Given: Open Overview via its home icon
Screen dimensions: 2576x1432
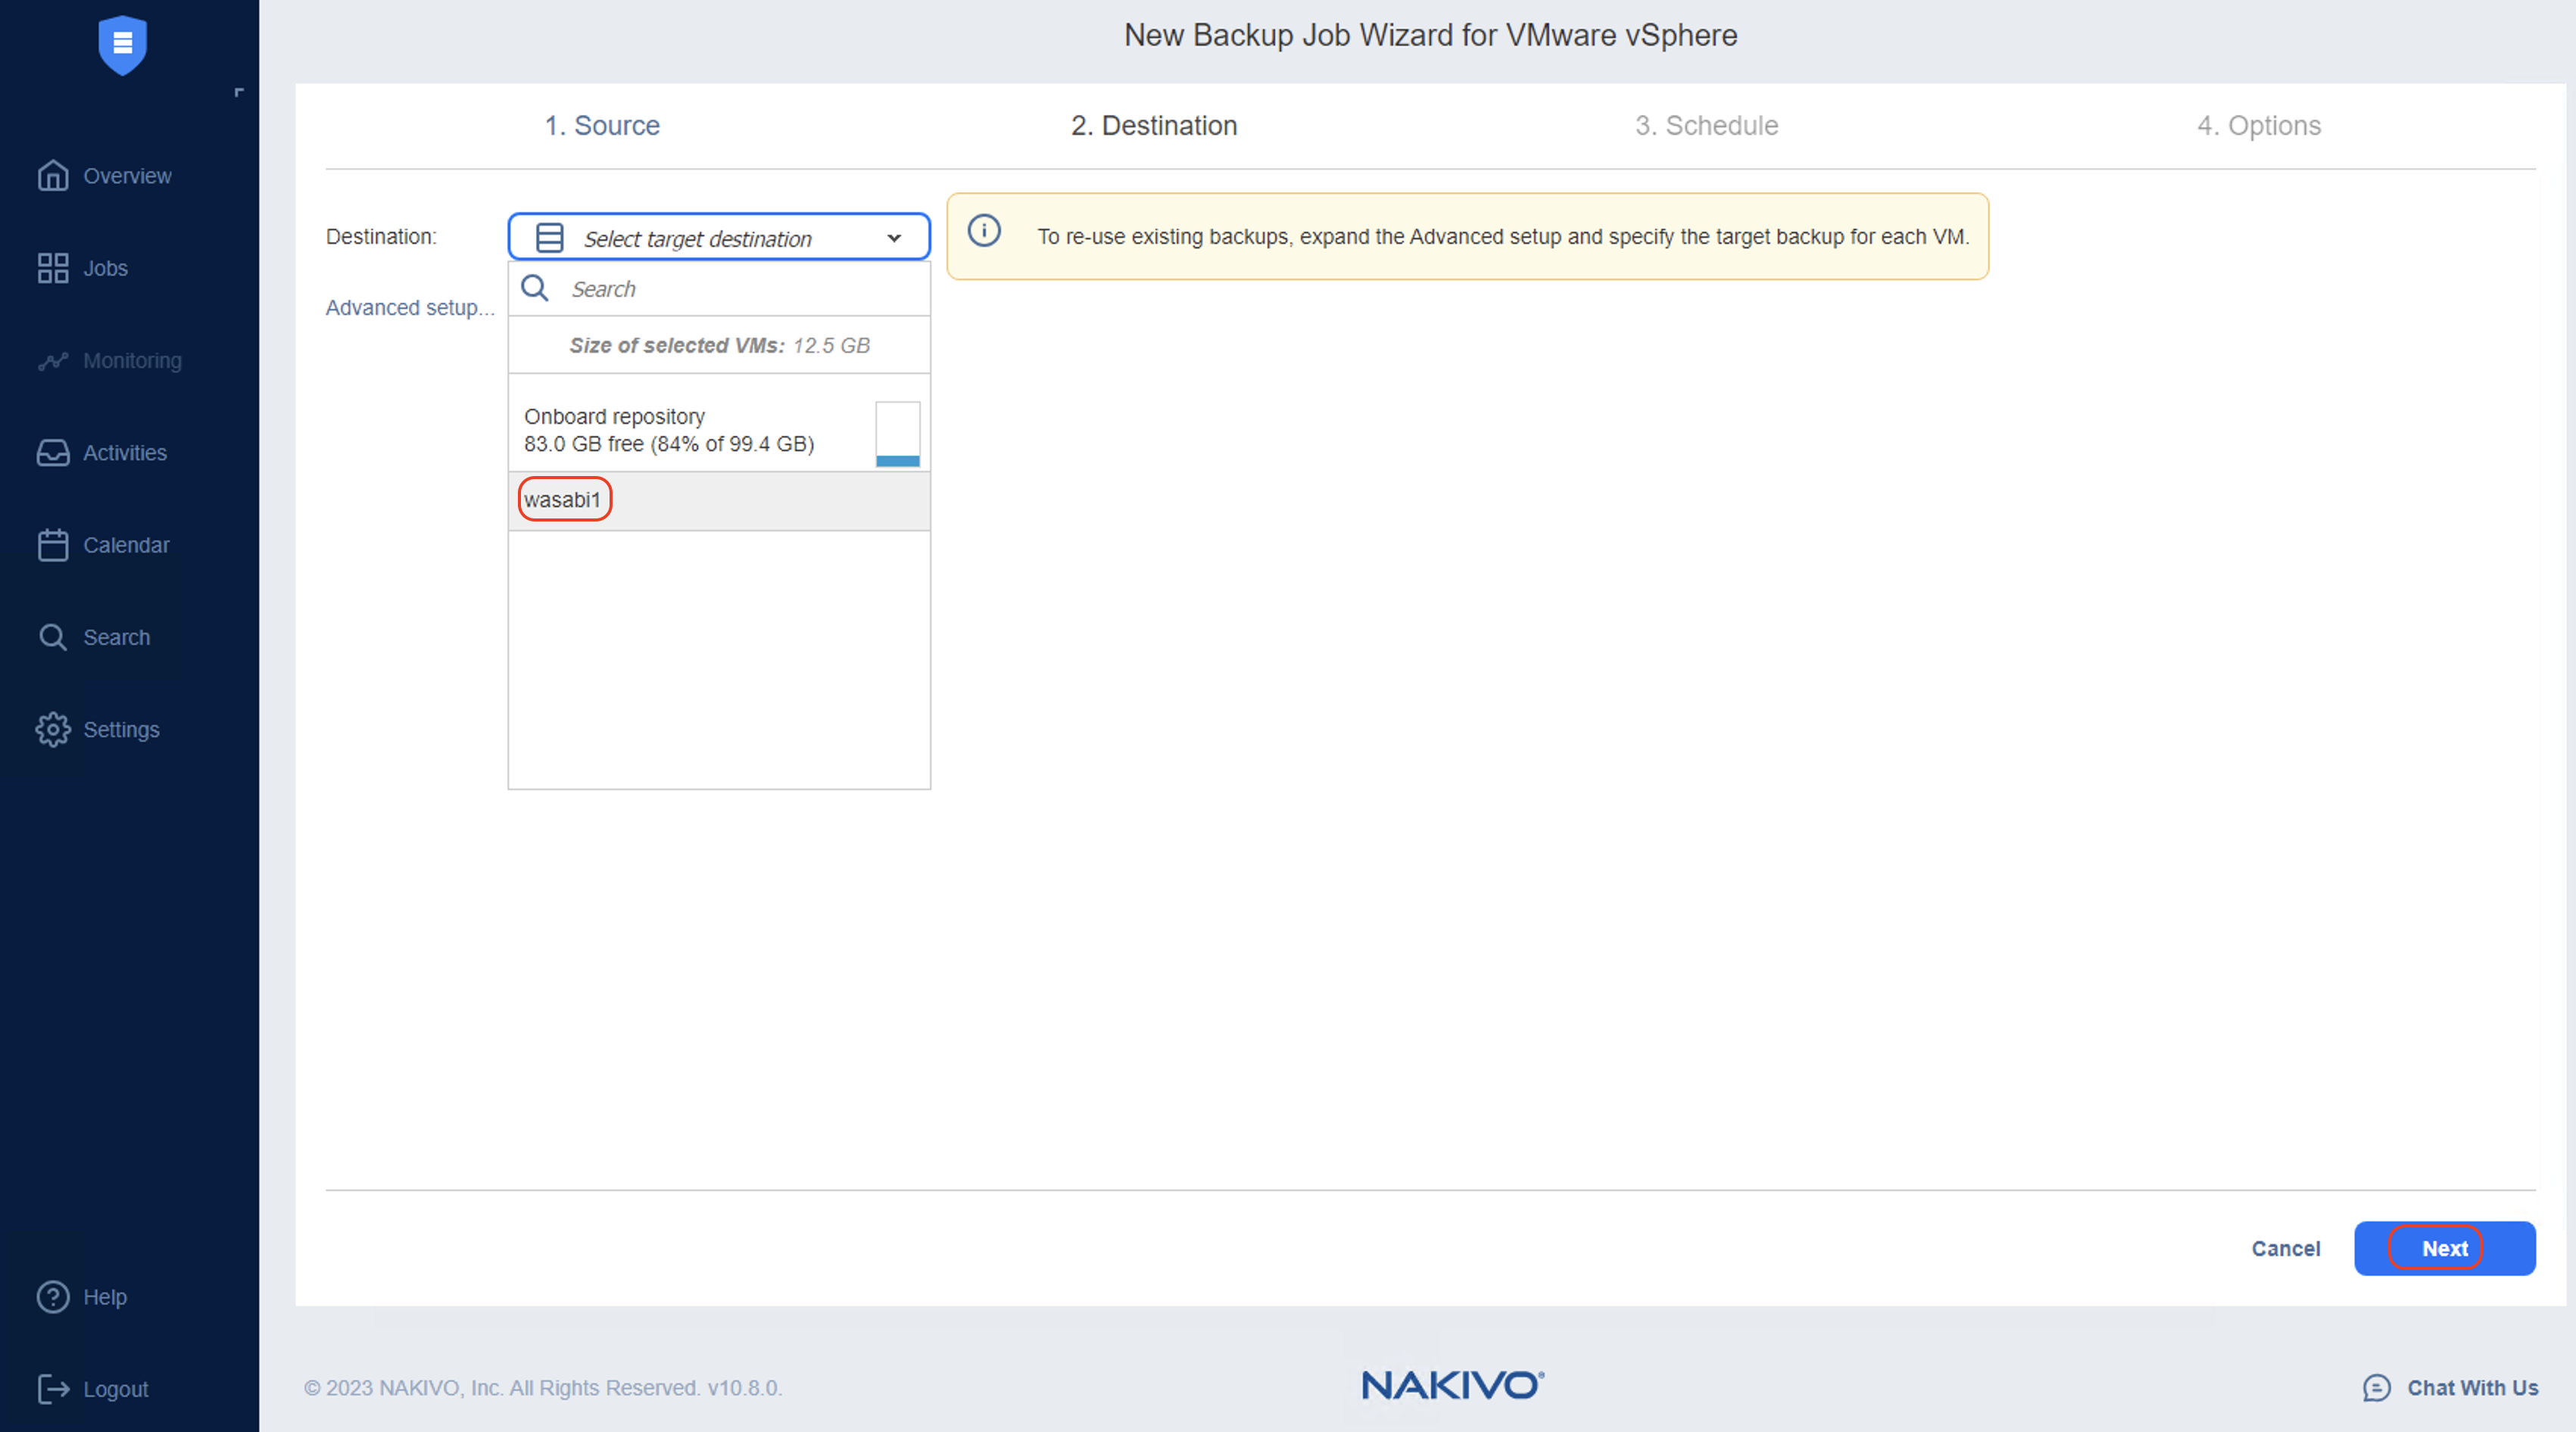Looking at the screenshot, I should click(53, 176).
